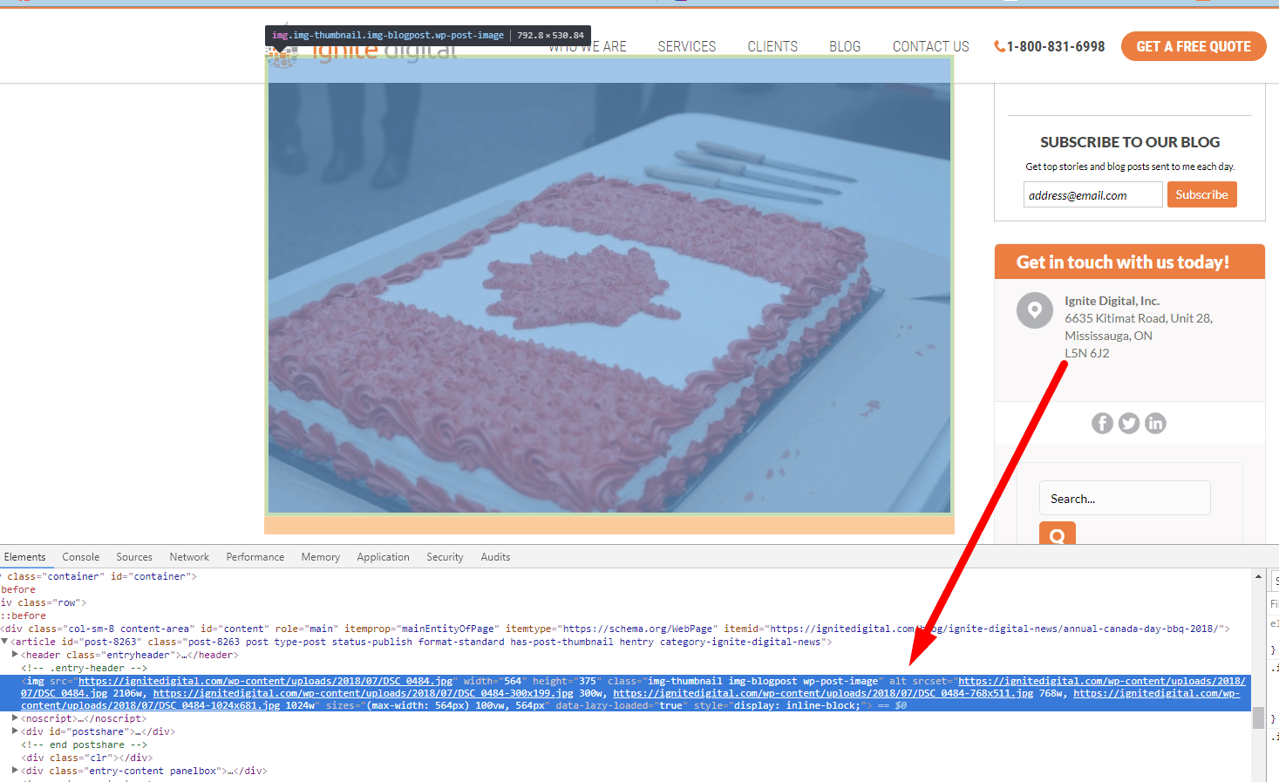Click the Subscribe button
This screenshot has width=1279, height=782.
point(1201,194)
